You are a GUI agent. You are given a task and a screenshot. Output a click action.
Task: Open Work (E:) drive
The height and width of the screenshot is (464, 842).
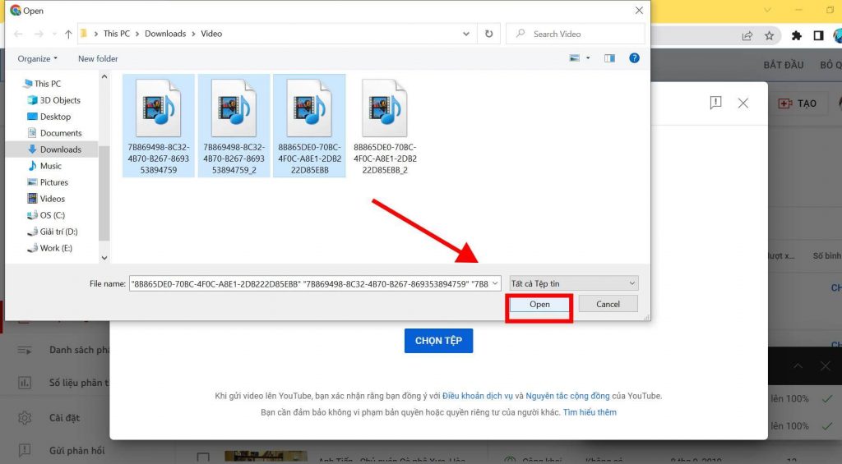[49, 248]
